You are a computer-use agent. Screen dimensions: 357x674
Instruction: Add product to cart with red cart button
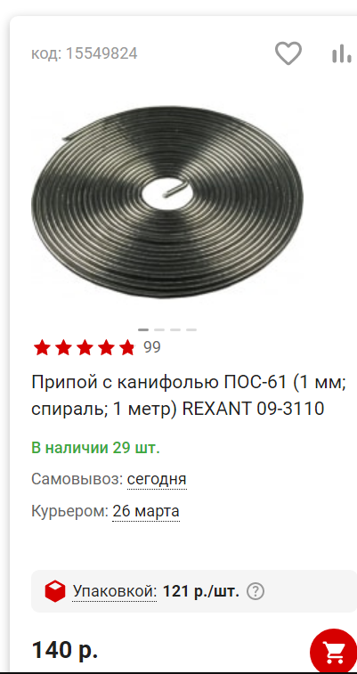[333, 652]
